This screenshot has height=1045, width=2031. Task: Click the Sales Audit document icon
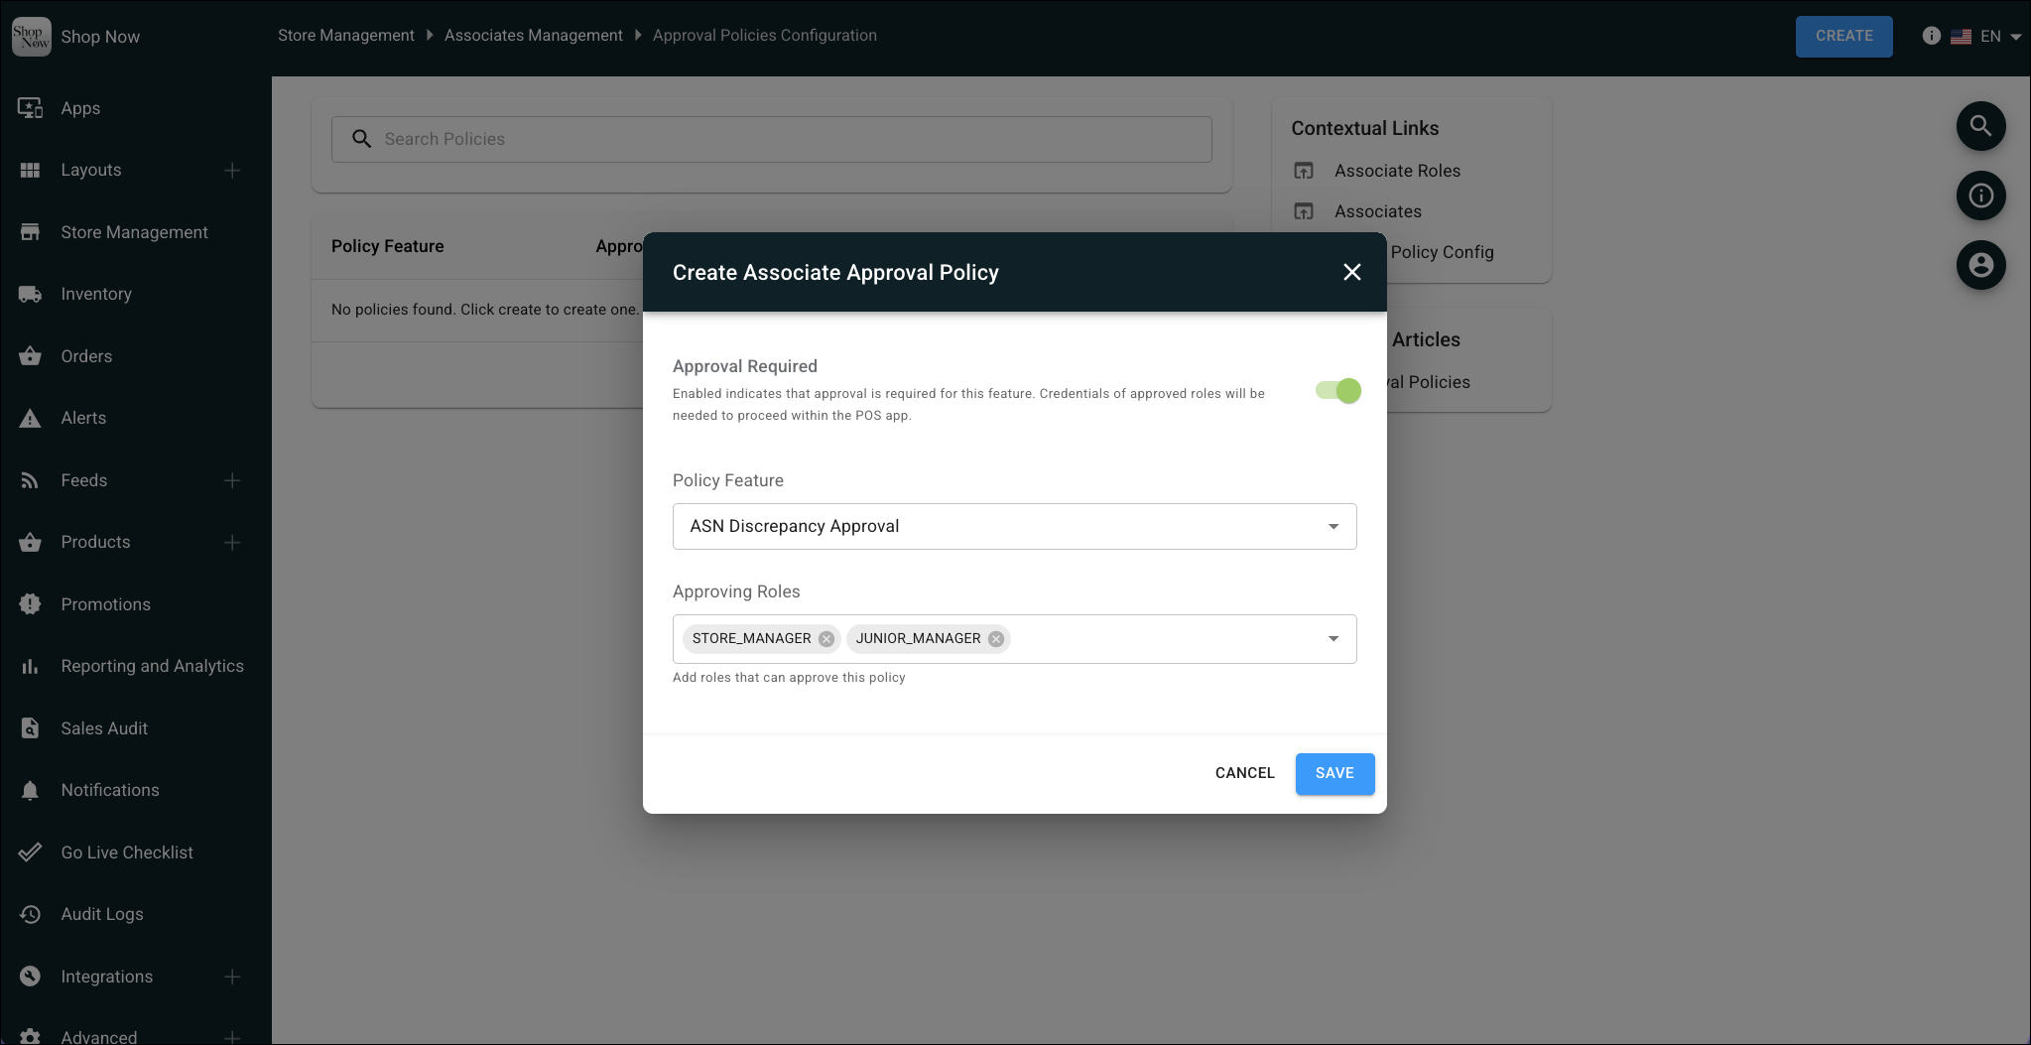[31, 728]
